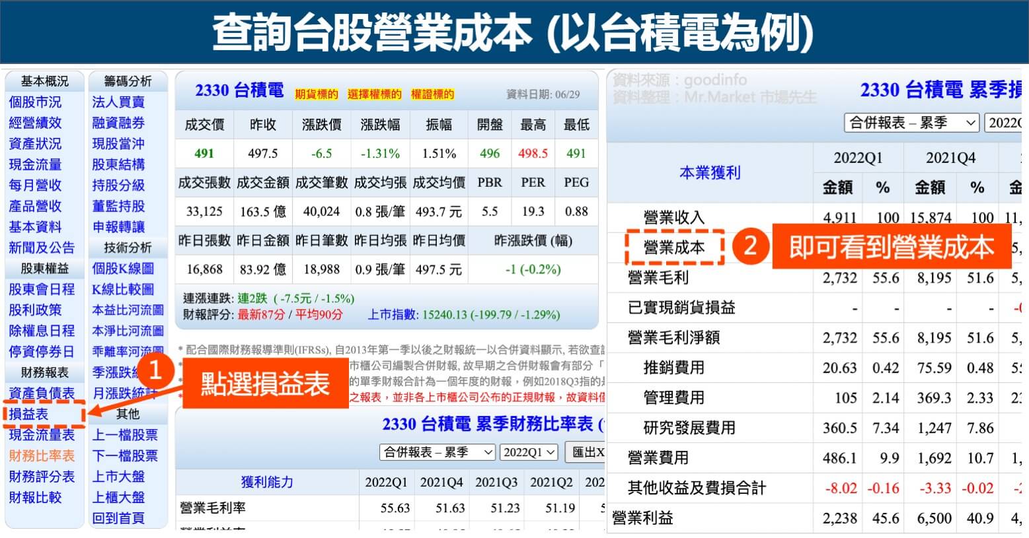Click 營業利益 row label

coord(642,518)
